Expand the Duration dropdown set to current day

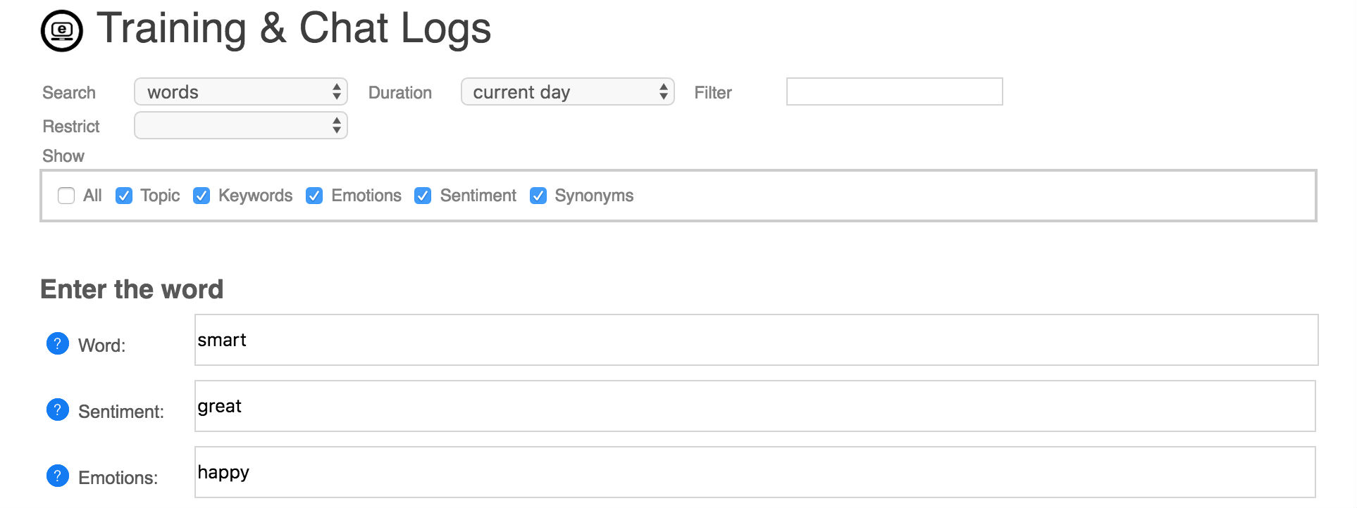[567, 91]
